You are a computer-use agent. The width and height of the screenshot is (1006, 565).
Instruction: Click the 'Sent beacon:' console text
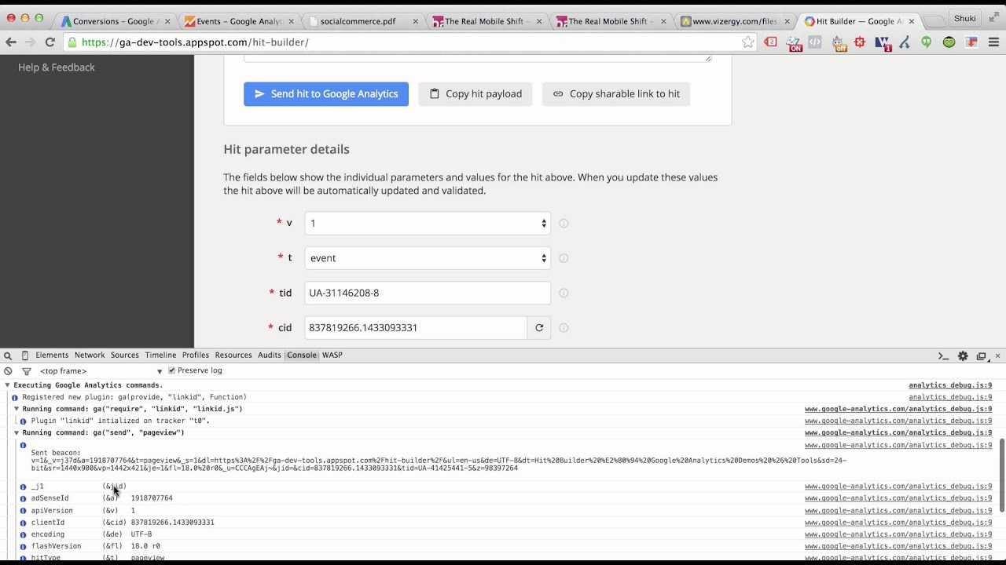point(56,453)
